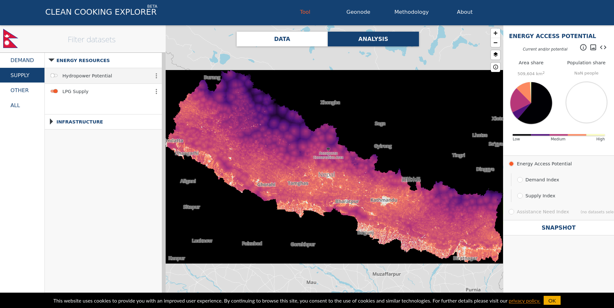Click the Nepal flag icon
This screenshot has height=308, width=614.
10,39
